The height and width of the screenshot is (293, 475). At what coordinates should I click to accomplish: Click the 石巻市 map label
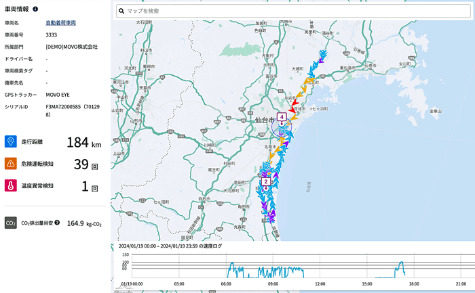click(x=370, y=65)
